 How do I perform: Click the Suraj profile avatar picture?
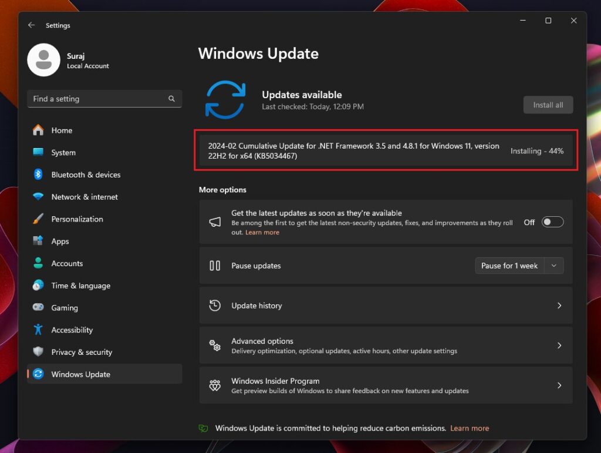click(x=43, y=60)
